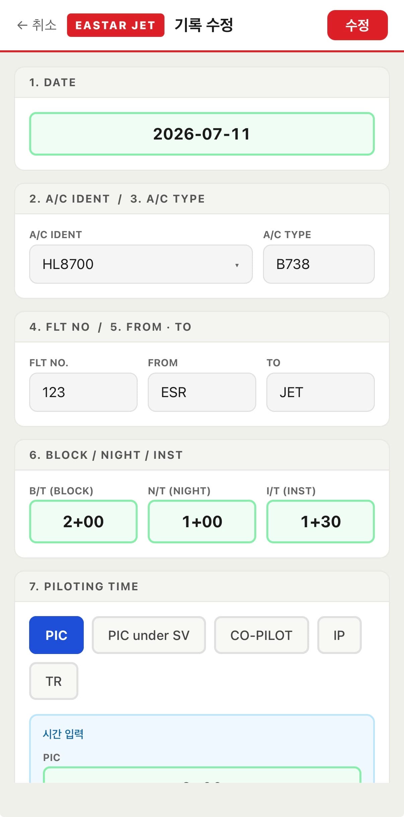Screen dimensions: 404x817
Task: Open the date field showing 2026-07-11
Action: coord(202,134)
